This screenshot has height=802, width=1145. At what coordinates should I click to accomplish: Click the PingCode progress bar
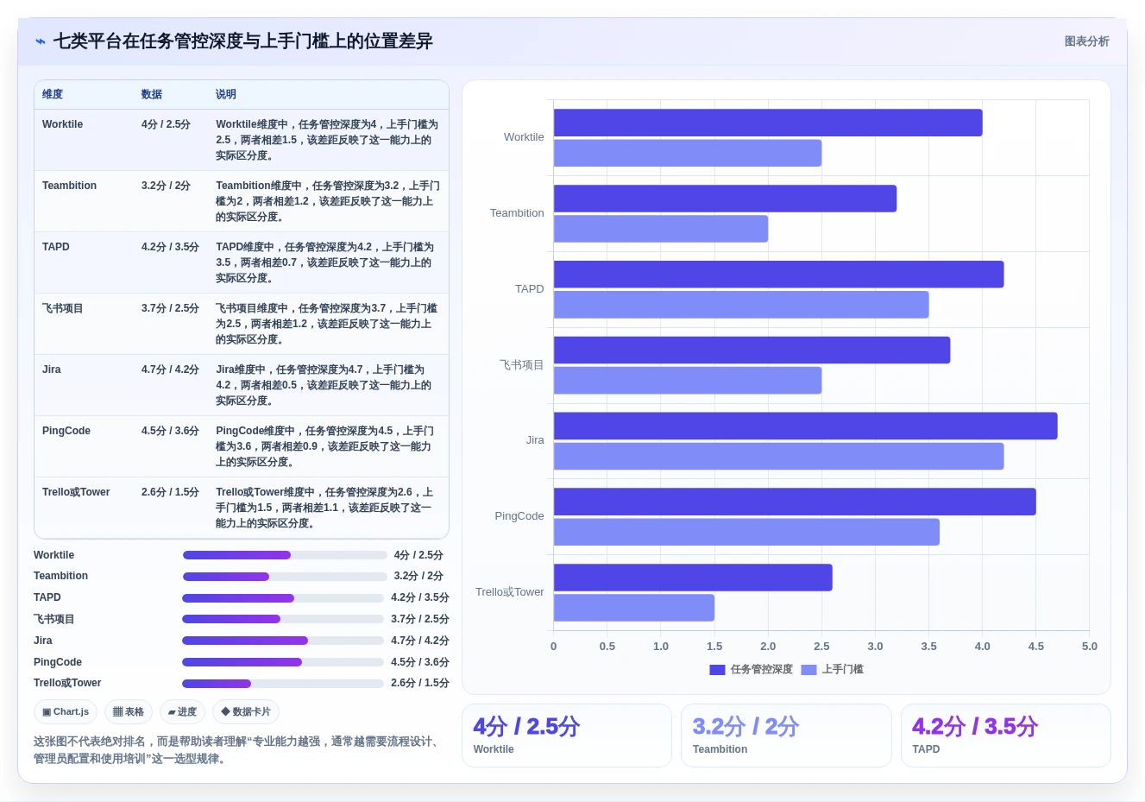click(x=283, y=662)
